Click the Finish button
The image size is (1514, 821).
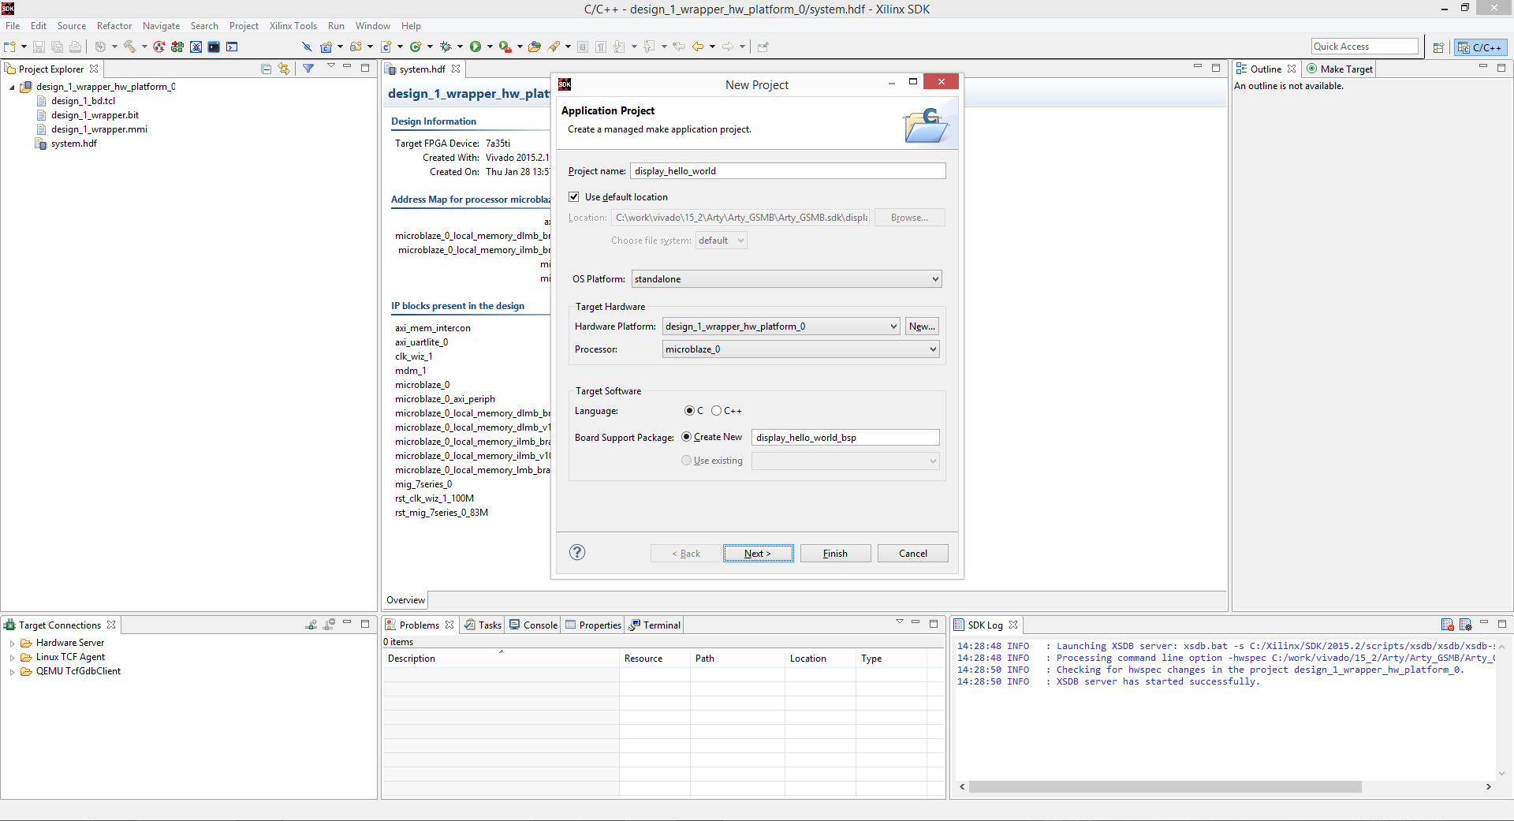[835, 554]
